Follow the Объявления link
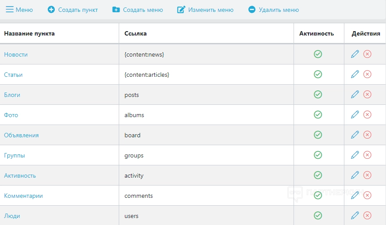This screenshot has width=386, height=225. point(21,135)
